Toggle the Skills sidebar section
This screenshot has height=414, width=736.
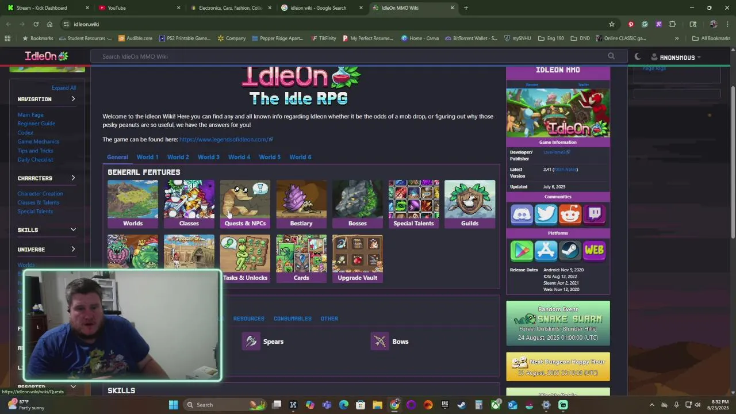[x=73, y=230]
